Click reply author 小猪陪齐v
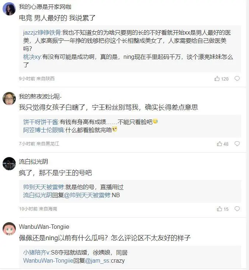The image size is (249, 270). [37, 252]
